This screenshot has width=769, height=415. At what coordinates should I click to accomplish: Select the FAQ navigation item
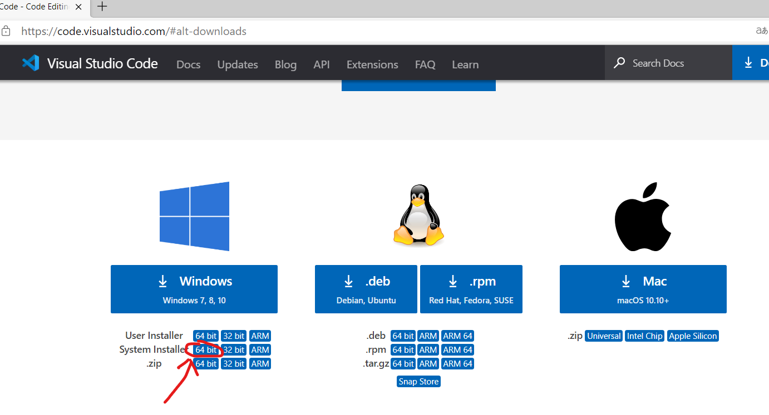point(425,64)
